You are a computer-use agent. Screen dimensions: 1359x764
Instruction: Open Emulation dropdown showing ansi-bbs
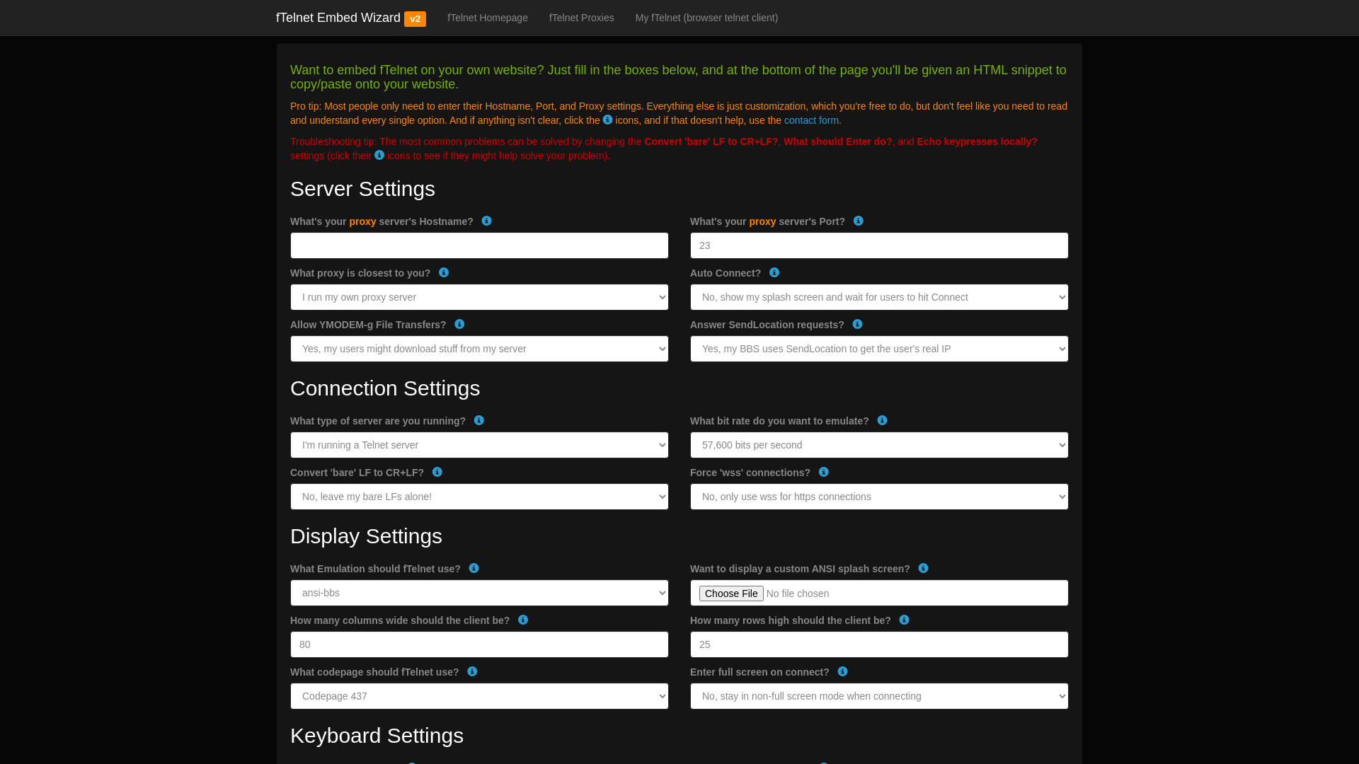coord(479,593)
